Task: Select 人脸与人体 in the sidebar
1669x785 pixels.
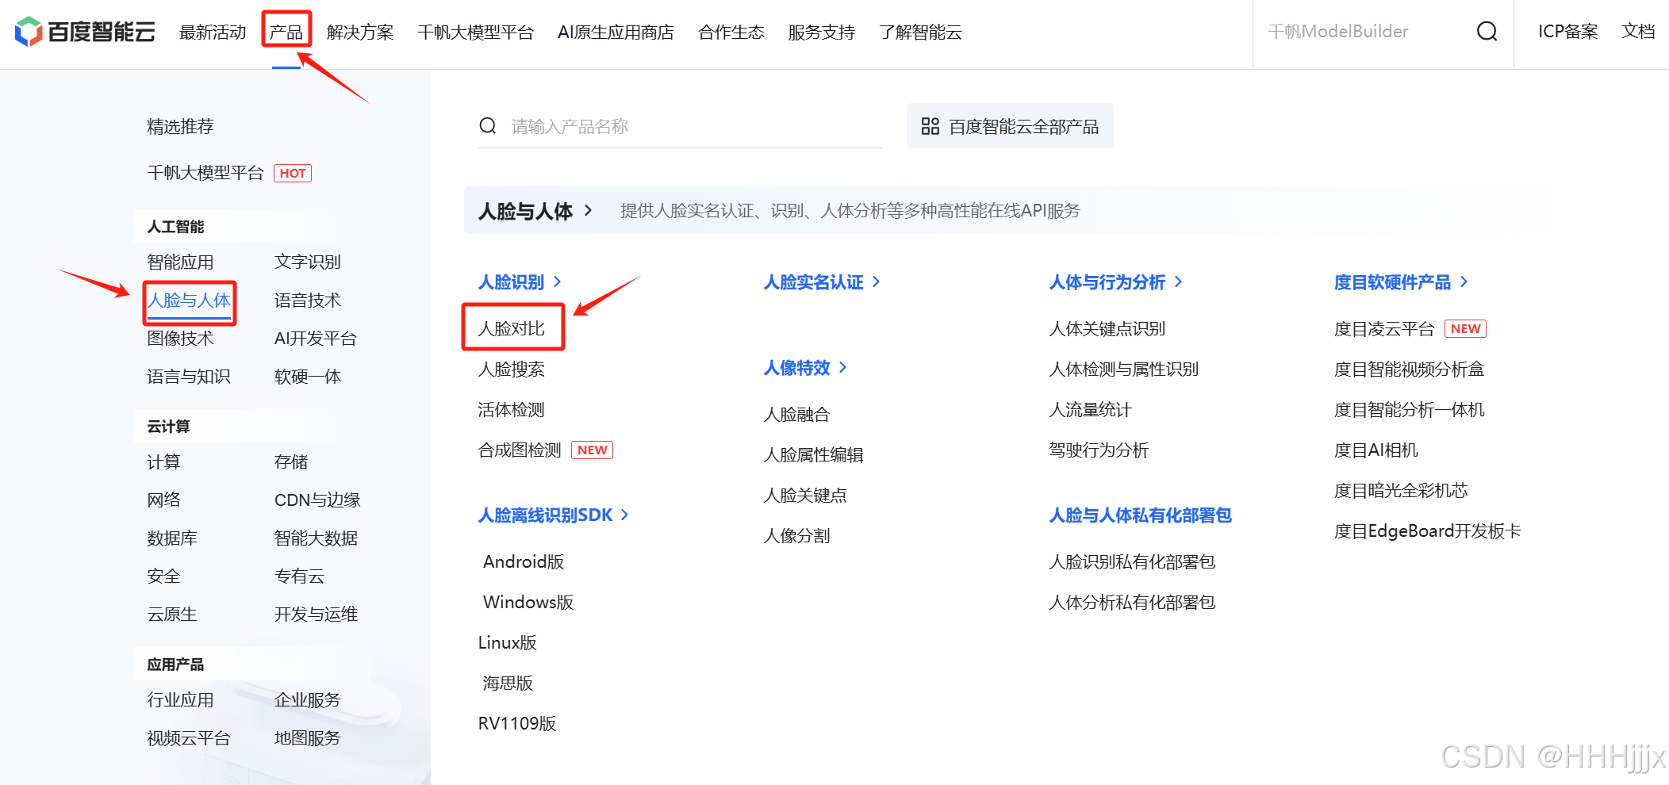Action: coord(189,301)
